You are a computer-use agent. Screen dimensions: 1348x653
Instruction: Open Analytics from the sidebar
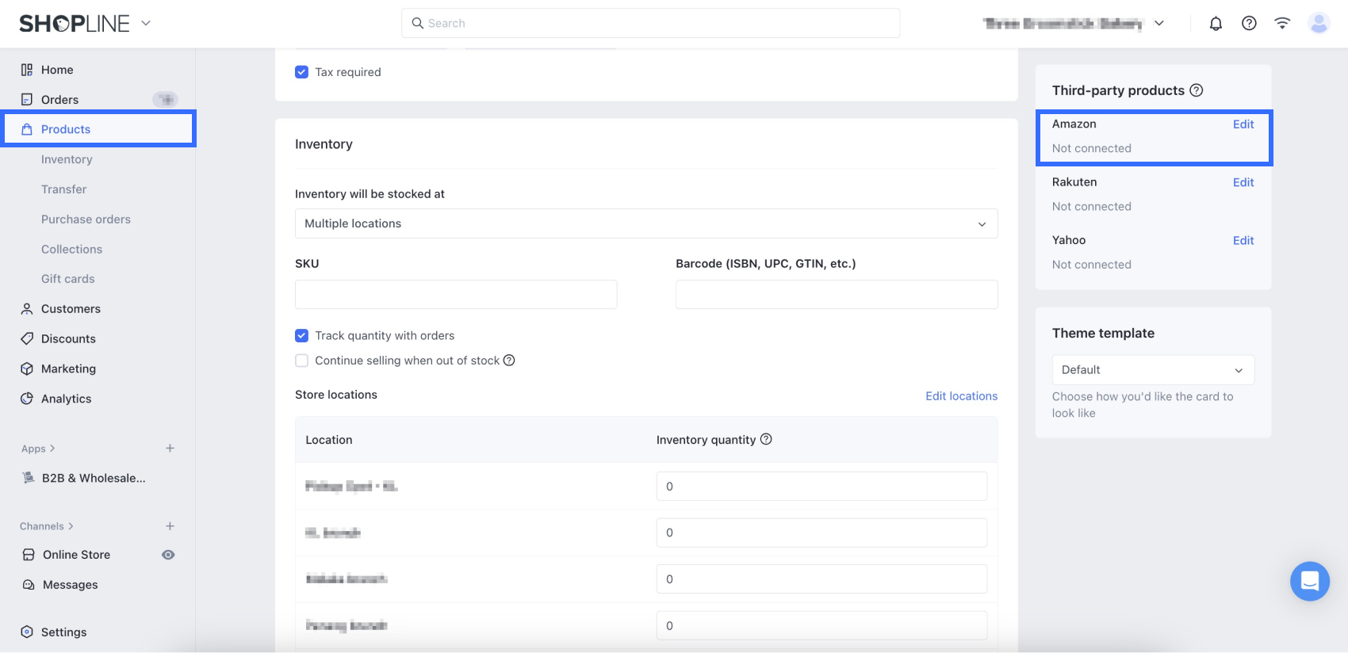point(66,399)
